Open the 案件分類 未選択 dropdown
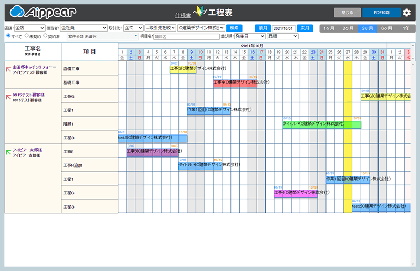 (x=102, y=36)
